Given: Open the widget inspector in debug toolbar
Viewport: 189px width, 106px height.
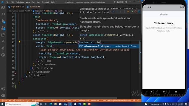Looking at the screenshot, I should (139, 11).
